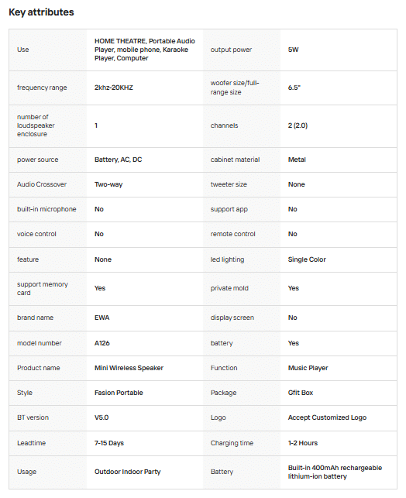Select the Package value Gfit Box
Screen dimensions: 406x498
coord(301,393)
